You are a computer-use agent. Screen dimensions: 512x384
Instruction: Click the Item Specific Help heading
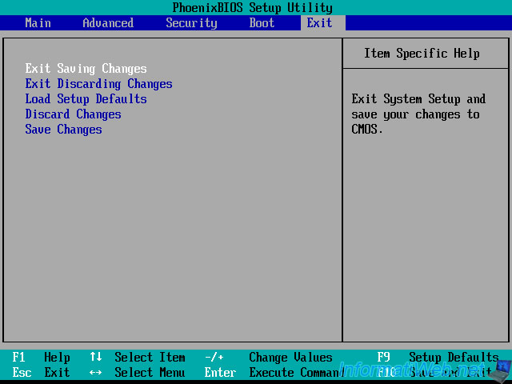pyautogui.click(x=422, y=54)
